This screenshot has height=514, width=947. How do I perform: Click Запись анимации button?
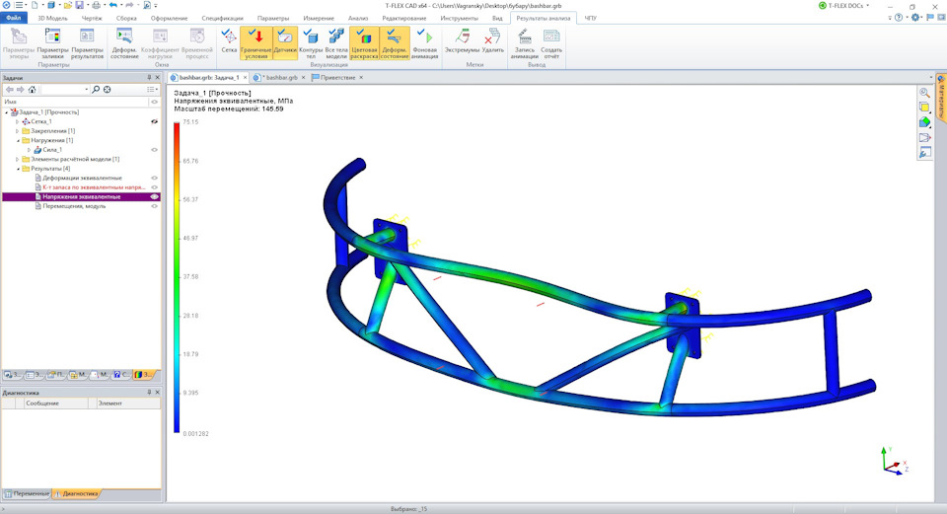pos(524,43)
